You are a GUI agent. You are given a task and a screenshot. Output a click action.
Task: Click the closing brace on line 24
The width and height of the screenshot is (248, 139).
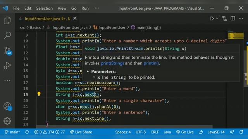[x=47, y=124]
